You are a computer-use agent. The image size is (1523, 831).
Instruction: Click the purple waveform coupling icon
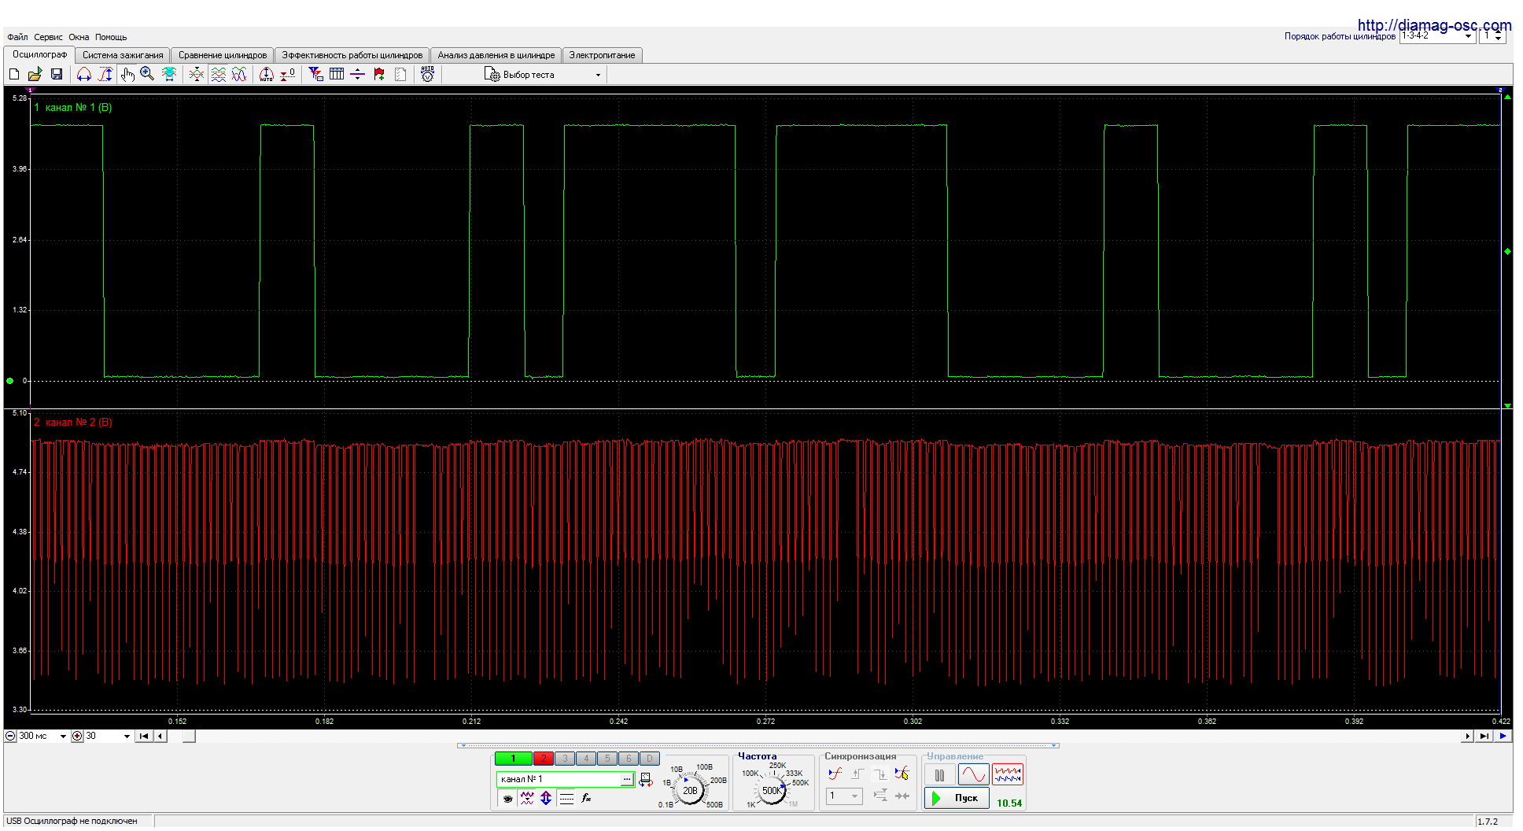point(527,798)
